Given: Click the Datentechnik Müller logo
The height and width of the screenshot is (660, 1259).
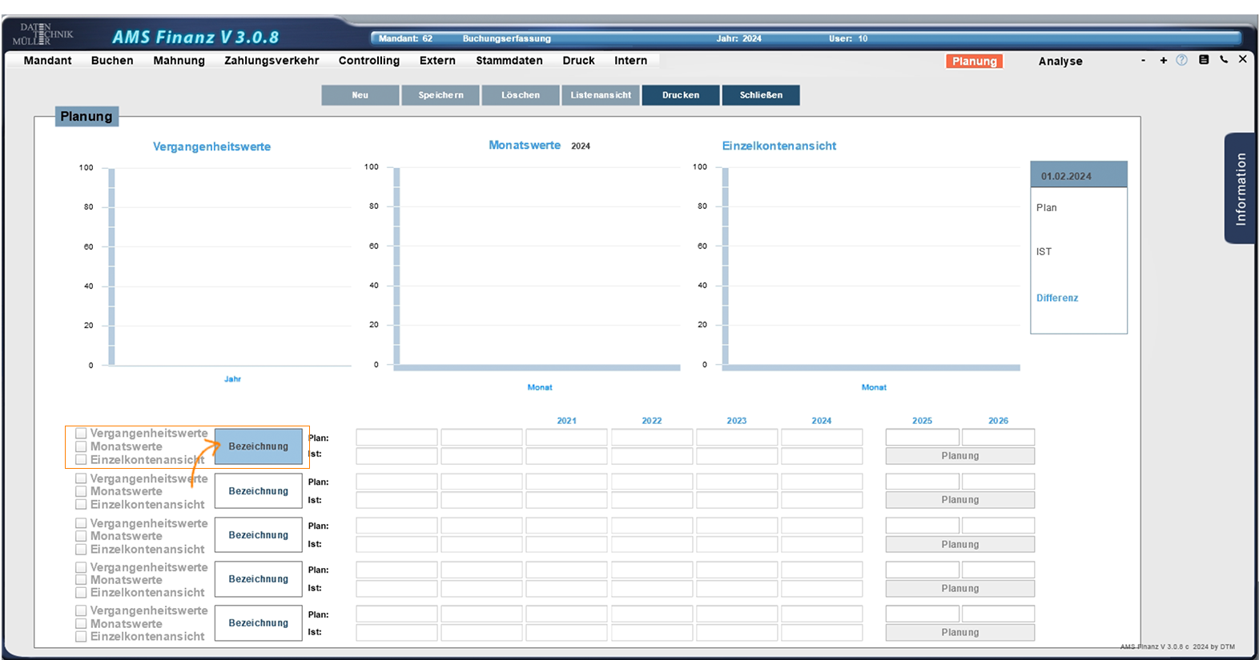Looking at the screenshot, I should [x=42, y=34].
